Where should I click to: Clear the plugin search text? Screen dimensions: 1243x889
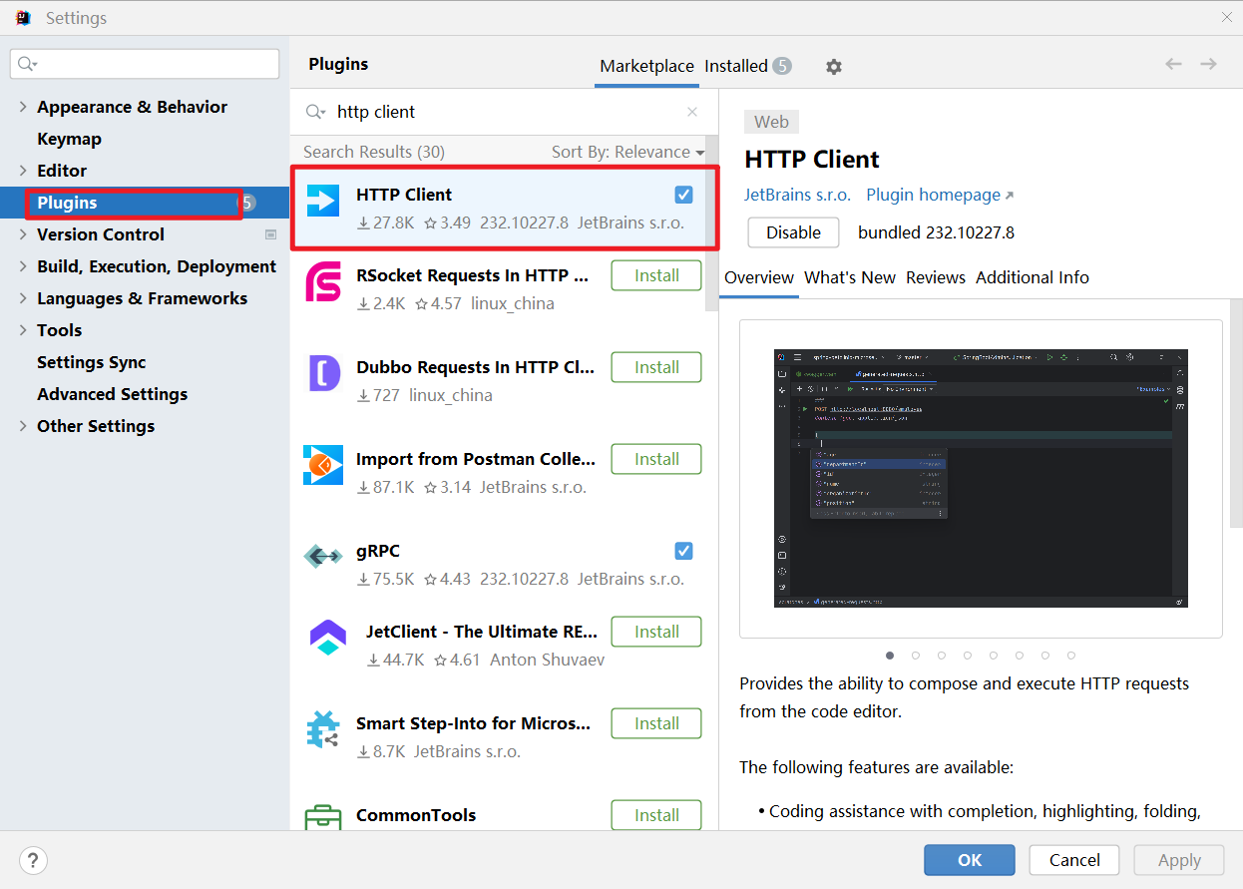[692, 112]
